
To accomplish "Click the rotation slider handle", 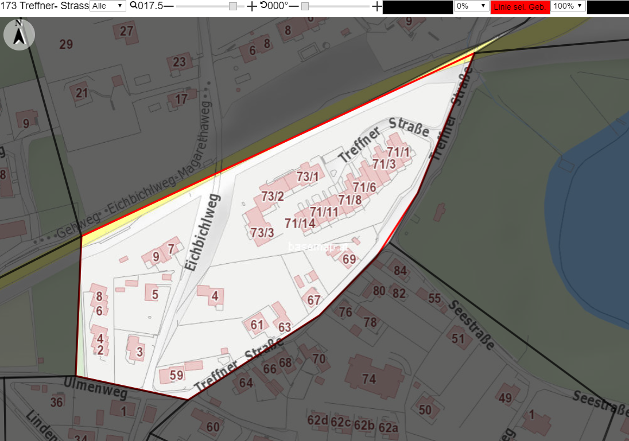I will pyautogui.click(x=305, y=6).
